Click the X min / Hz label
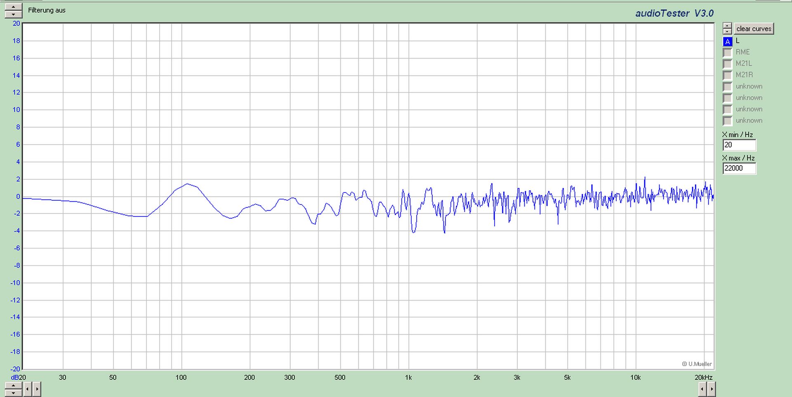The image size is (792, 397). (x=738, y=135)
